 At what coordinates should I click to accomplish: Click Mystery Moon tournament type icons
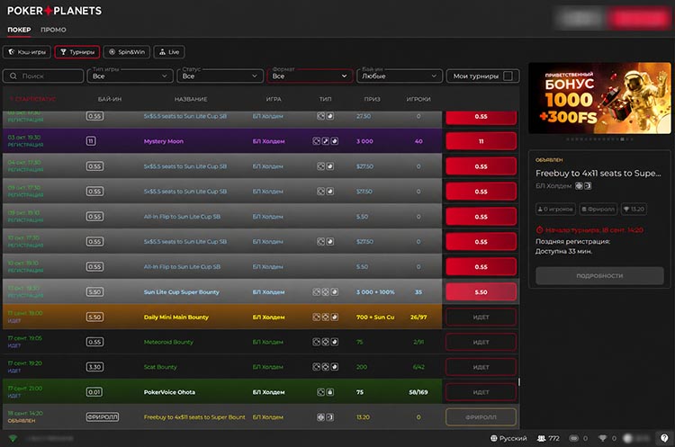(x=325, y=141)
